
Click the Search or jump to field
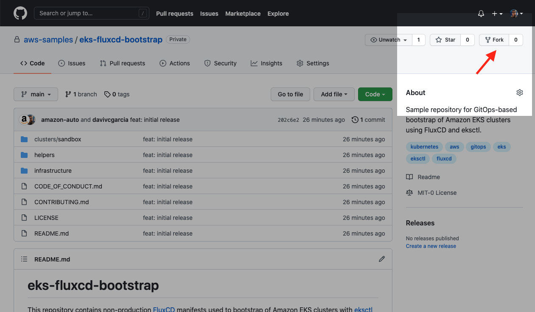(x=92, y=13)
